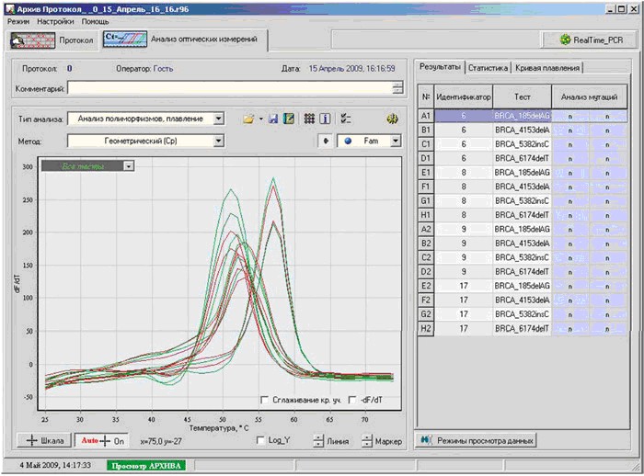Select row B1 header cell
Viewport: 644px width, 476px height.
pos(426,130)
